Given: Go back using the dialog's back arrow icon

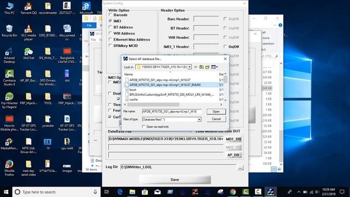Looking at the screenshot, I should [196, 67].
